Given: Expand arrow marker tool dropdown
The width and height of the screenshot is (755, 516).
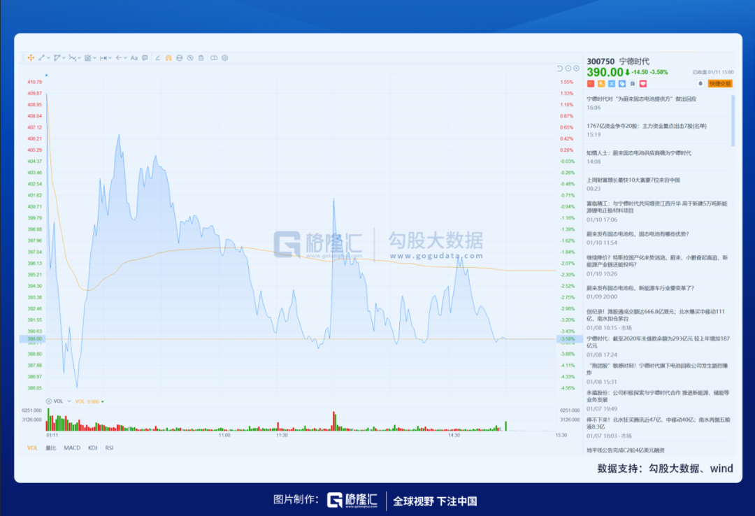Looking at the screenshot, I should click(x=126, y=58).
